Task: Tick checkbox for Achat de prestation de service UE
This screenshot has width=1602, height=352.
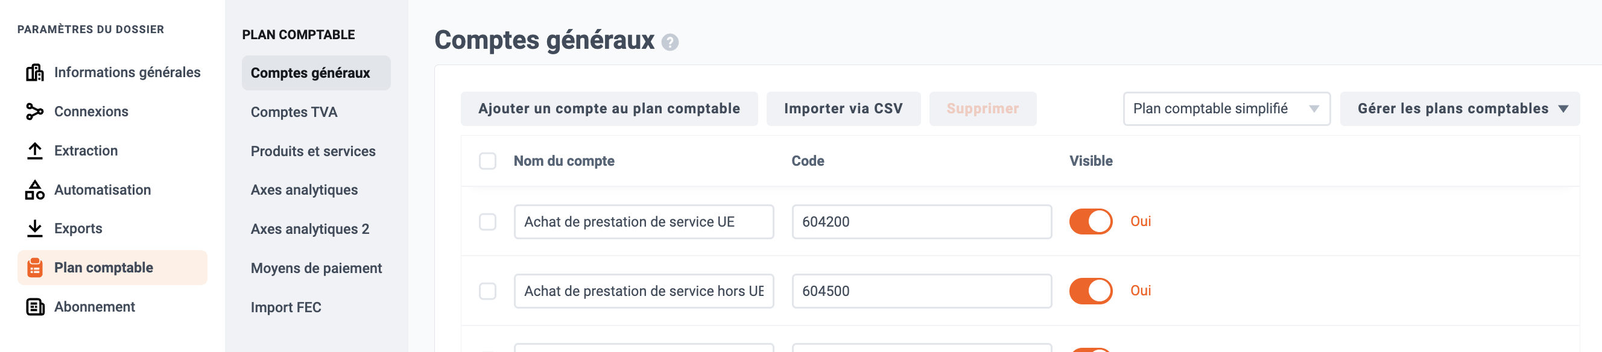Action: click(x=487, y=221)
